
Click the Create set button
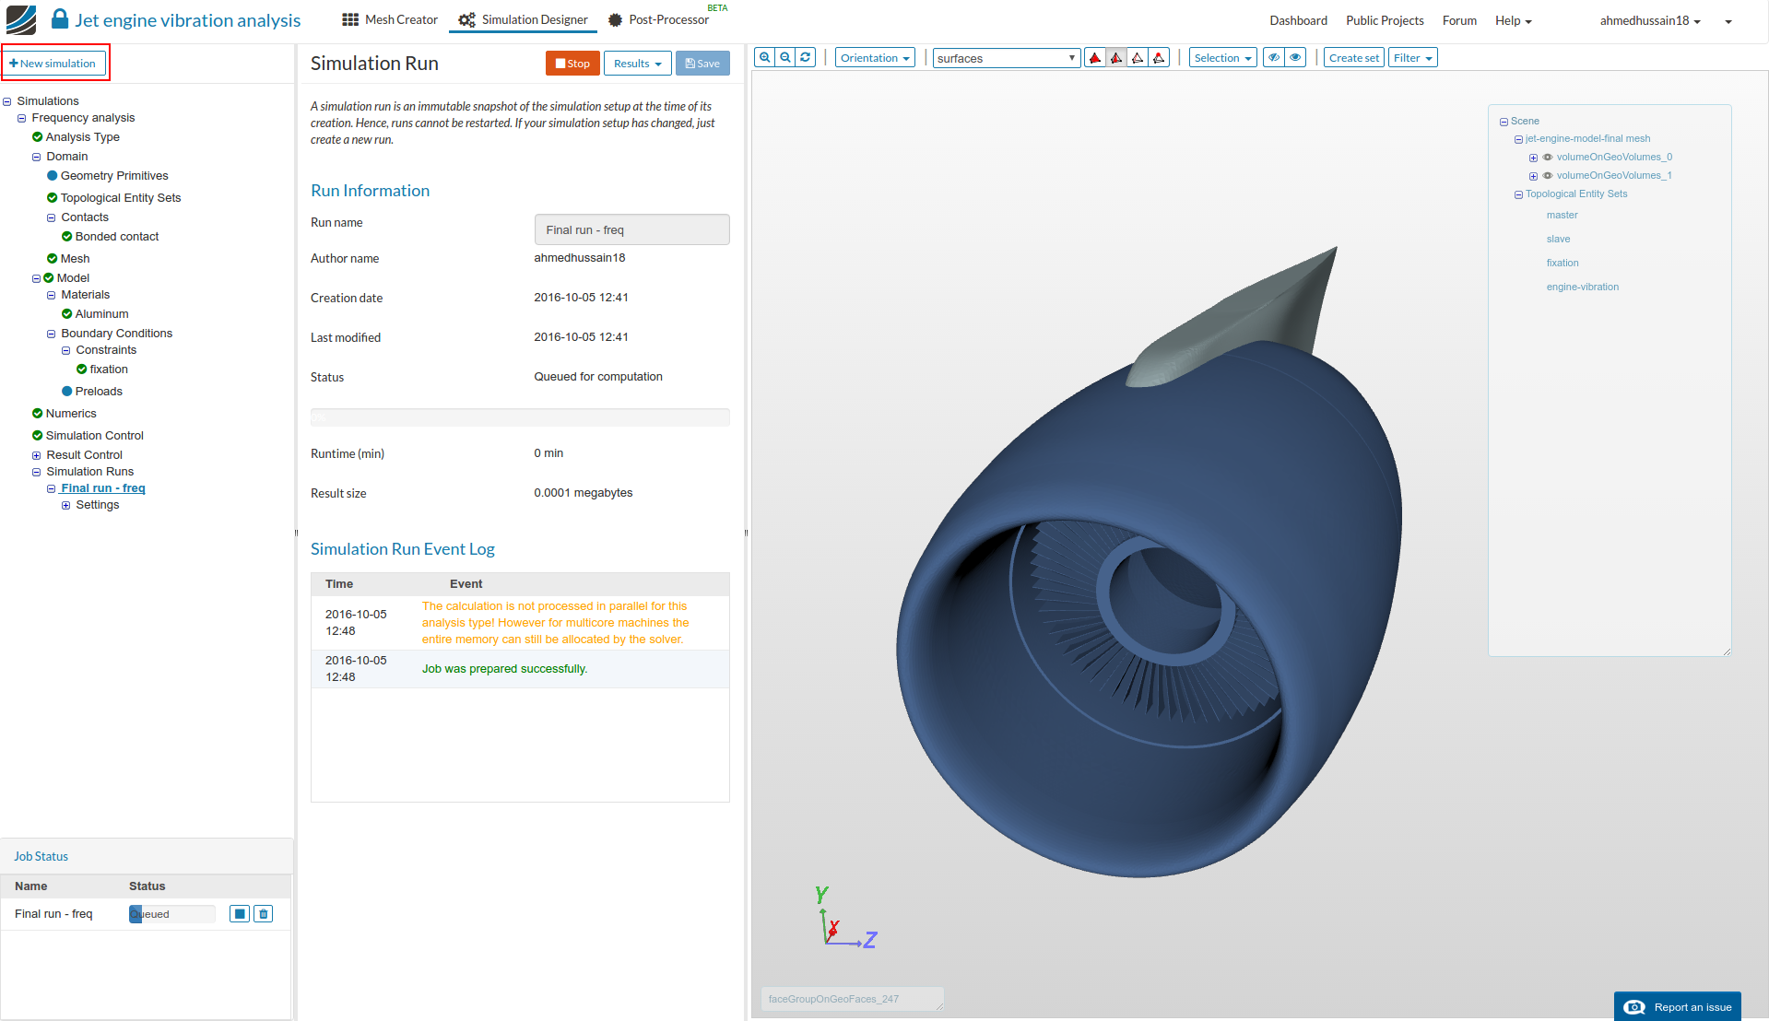tap(1353, 58)
